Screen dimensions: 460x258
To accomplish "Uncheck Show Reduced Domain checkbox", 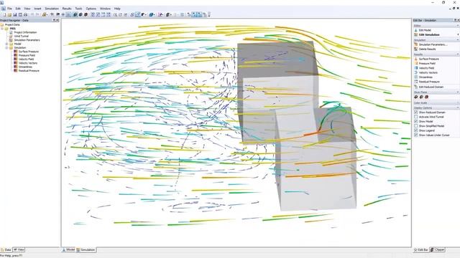I will (x=416, y=113).
